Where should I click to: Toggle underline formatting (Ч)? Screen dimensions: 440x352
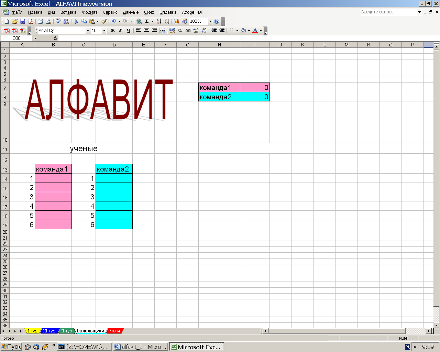[x=128, y=31]
